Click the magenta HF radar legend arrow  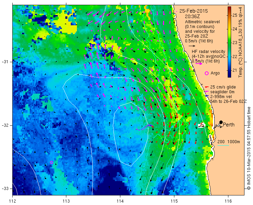[199, 64]
